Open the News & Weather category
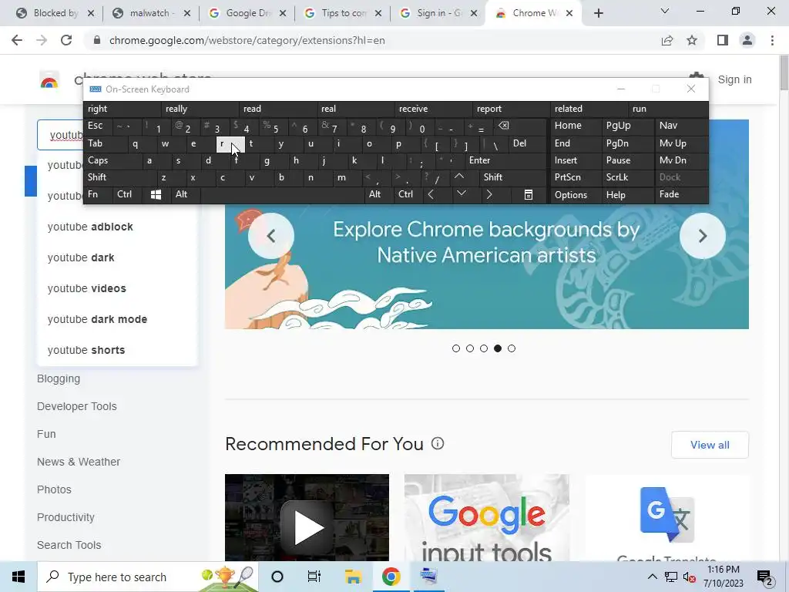Viewport: 789px width, 592px height. 79,462
